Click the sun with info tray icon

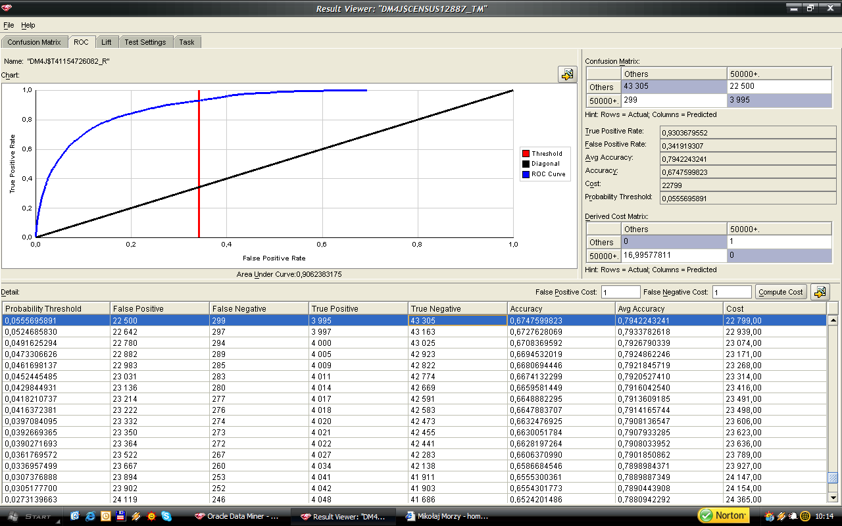coord(769,516)
